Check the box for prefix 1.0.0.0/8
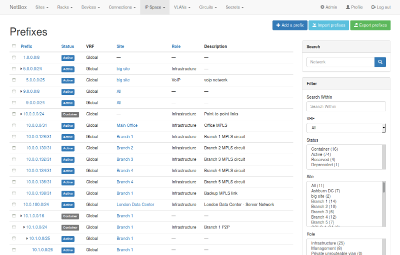400x255 pixels. [14, 58]
